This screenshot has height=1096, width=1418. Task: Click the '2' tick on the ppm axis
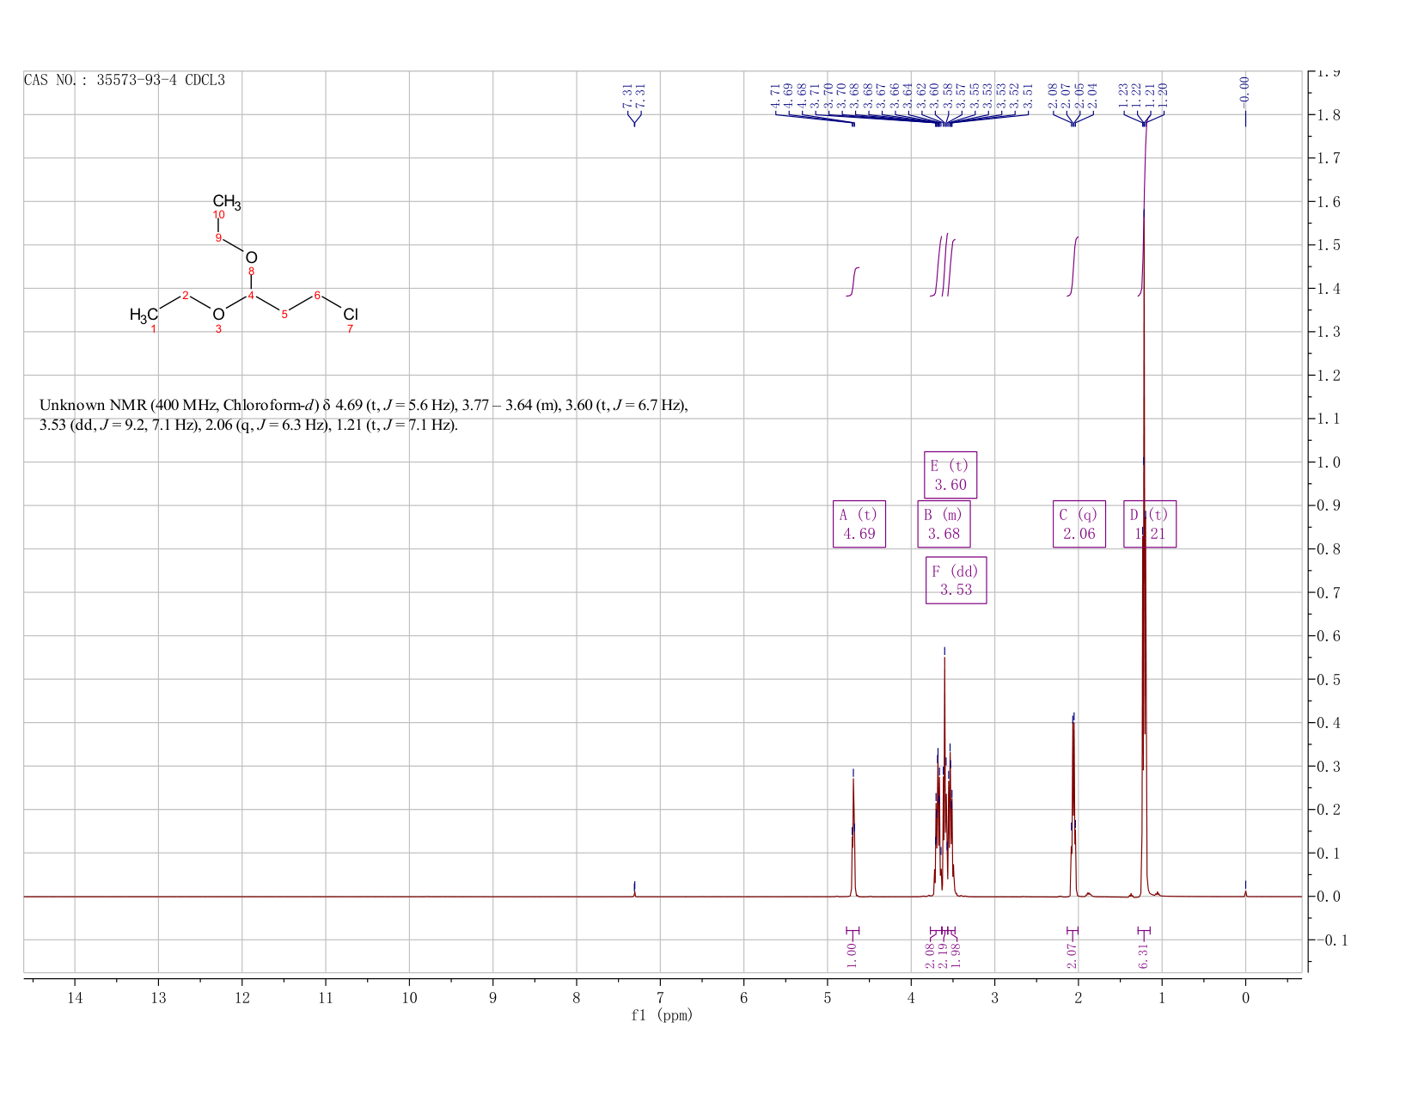coord(1079,997)
